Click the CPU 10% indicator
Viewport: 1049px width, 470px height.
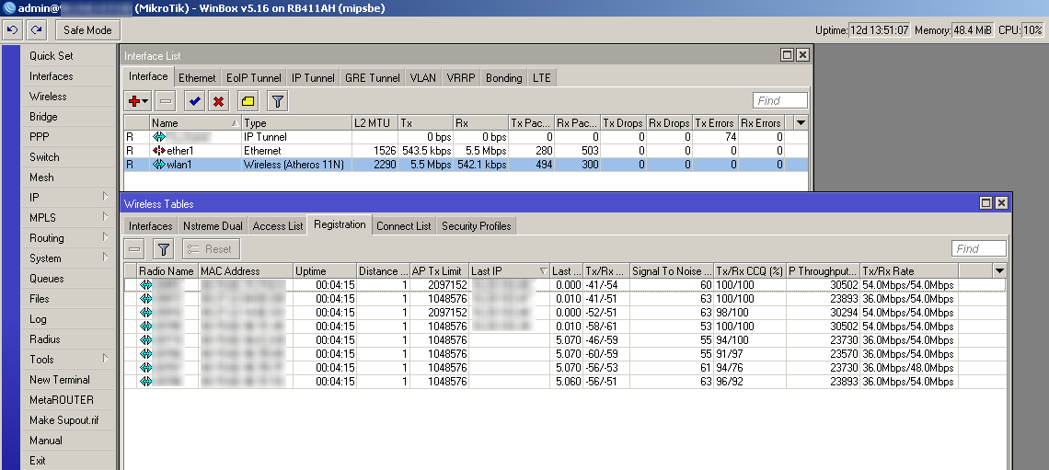click(x=1032, y=30)
